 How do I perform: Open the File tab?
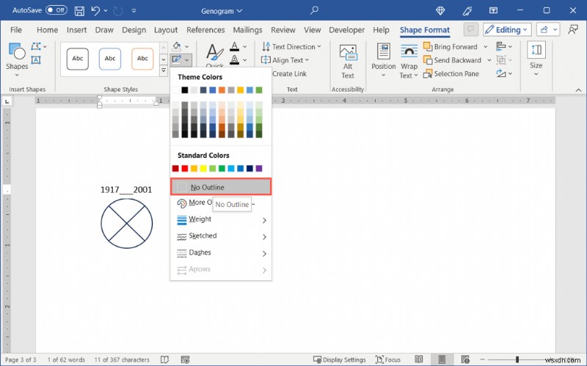click(15, 30)
